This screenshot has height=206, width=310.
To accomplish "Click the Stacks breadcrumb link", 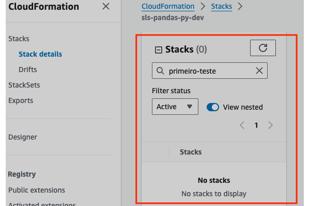I will coord(221,7).
